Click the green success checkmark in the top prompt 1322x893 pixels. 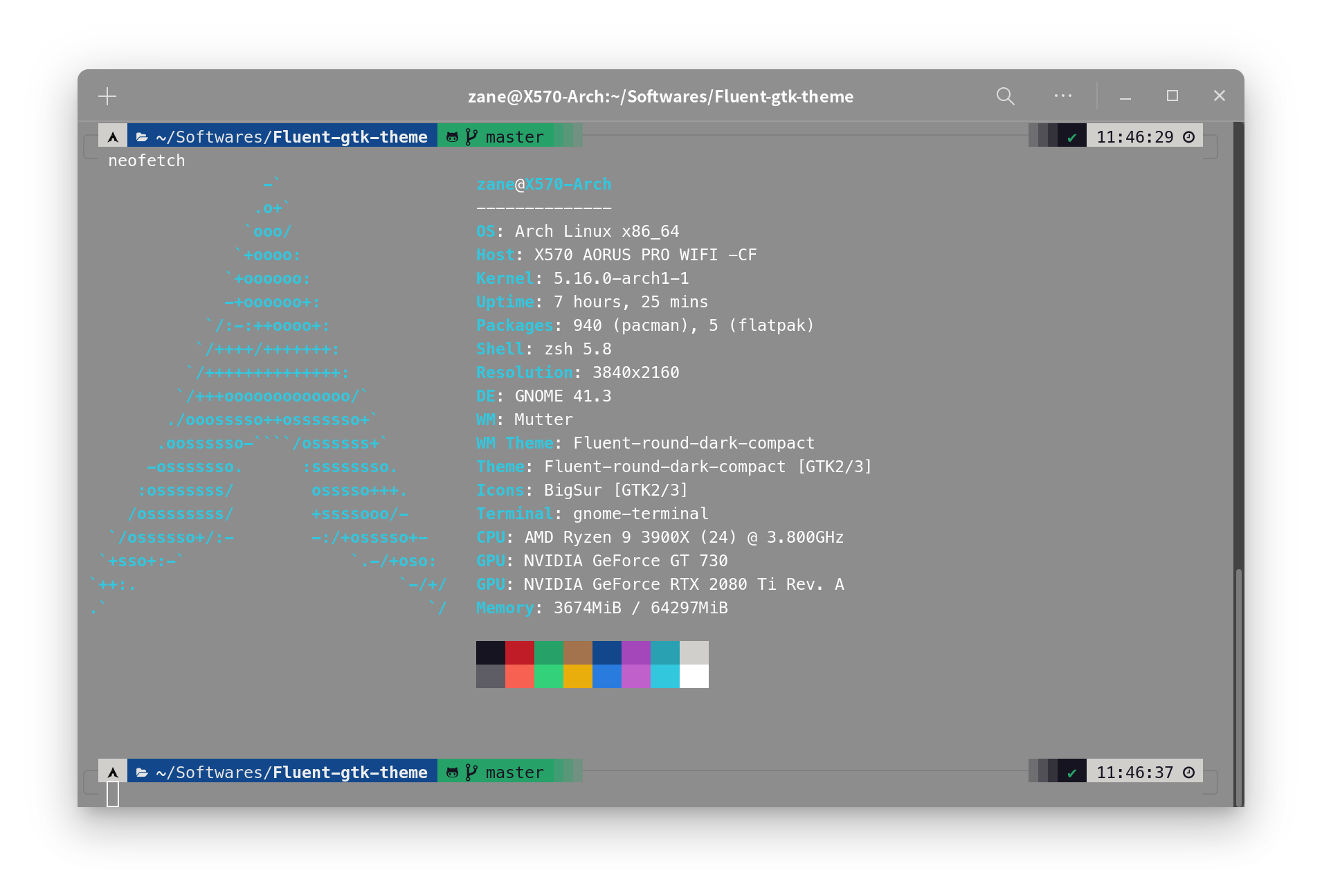pos(1072,136)
